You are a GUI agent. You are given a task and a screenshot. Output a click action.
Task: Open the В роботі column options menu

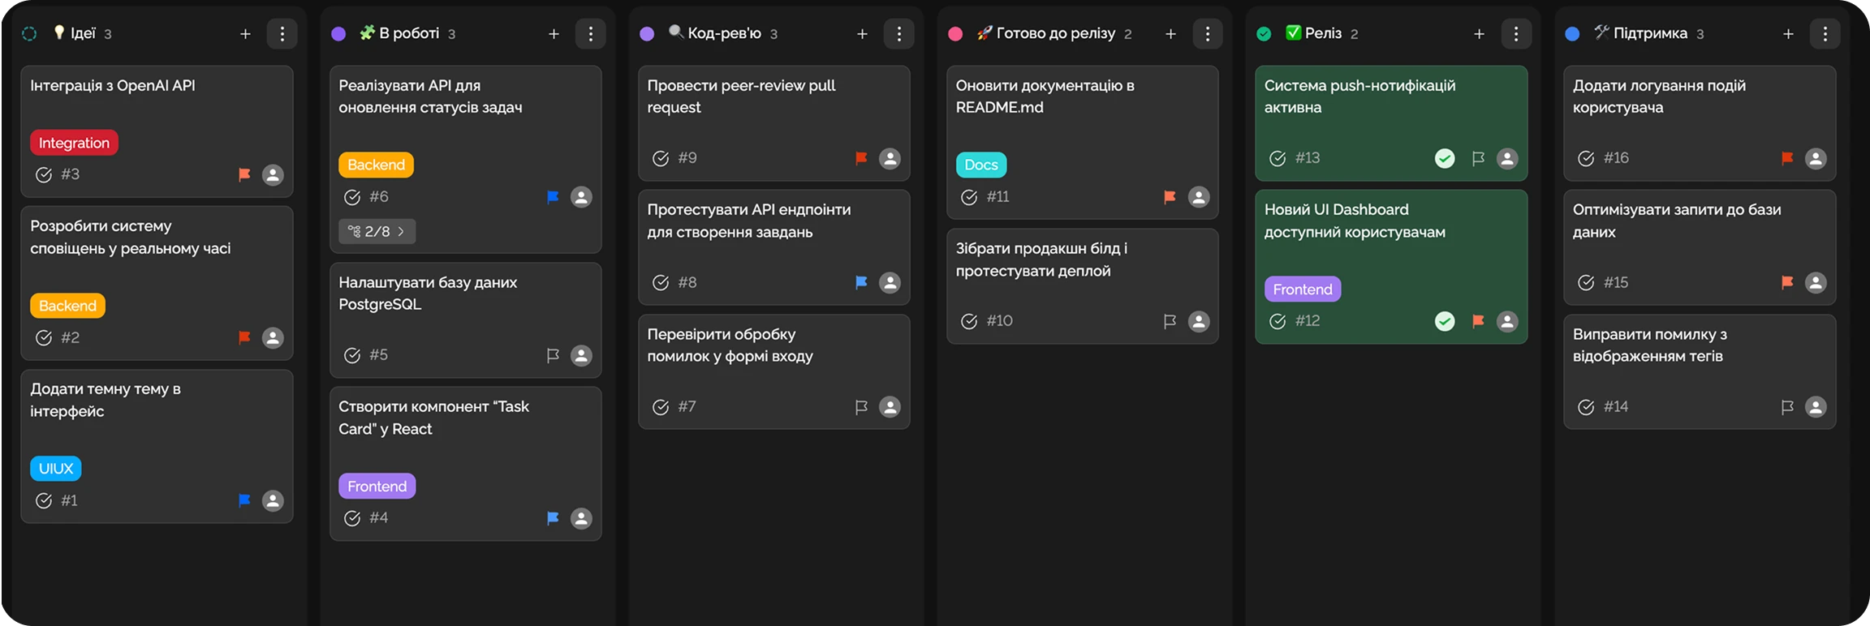pyautogui.click(x=591, y=34)
